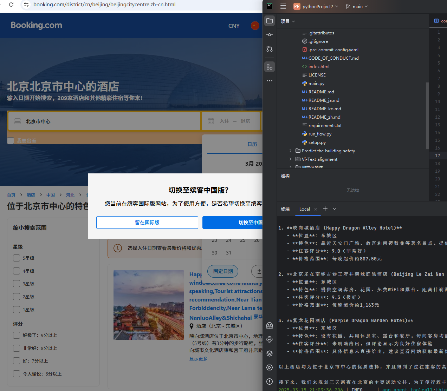The height and width of the screenshot is (391, 447).
Task: Check the 好极了：9分以上 filter
Action: point(17,335)
